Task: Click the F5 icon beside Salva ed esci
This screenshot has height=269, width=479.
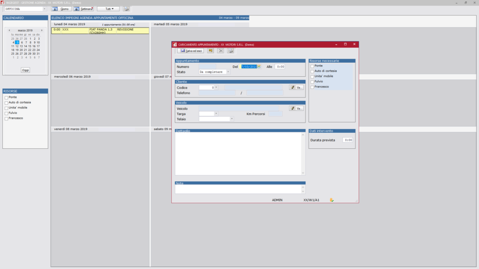Action: tap(210, 51)
